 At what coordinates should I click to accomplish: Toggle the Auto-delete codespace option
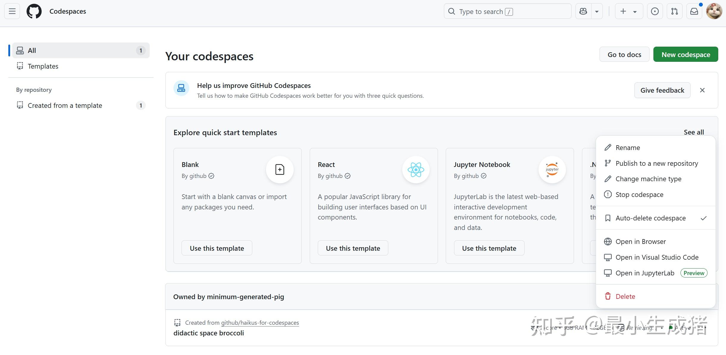point(650,218)
